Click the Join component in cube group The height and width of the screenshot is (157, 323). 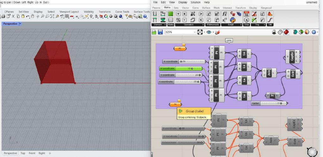269,73
